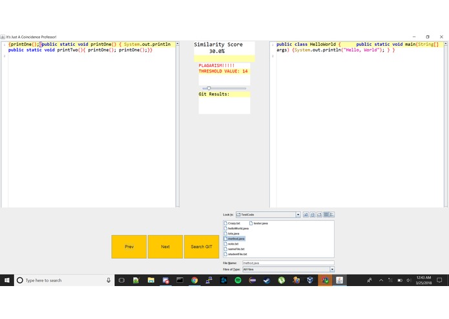This screenshot has height=319, width=449.
Task: Open Task View from the taskbar
Action: tap(121, 280)
